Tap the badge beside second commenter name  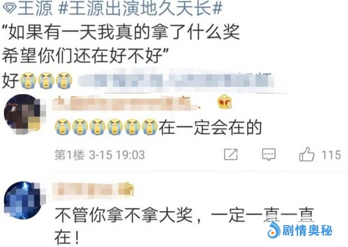coord(126,189)
